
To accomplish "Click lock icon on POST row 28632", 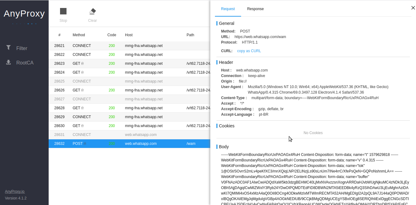I will 85,144.
